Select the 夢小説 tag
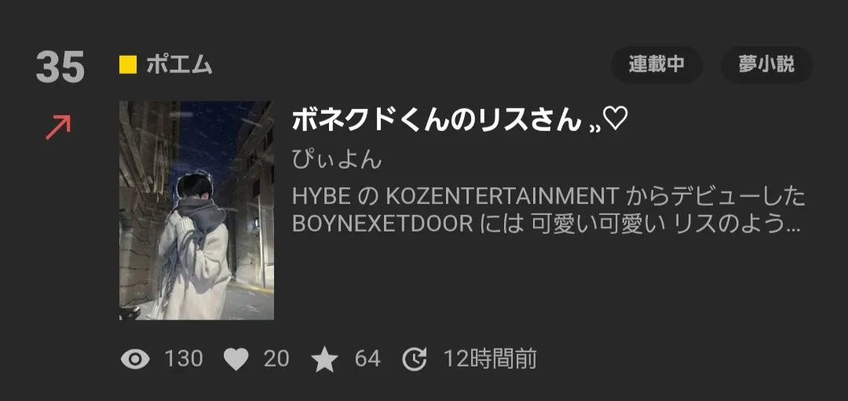 click(x=766, y=65)
